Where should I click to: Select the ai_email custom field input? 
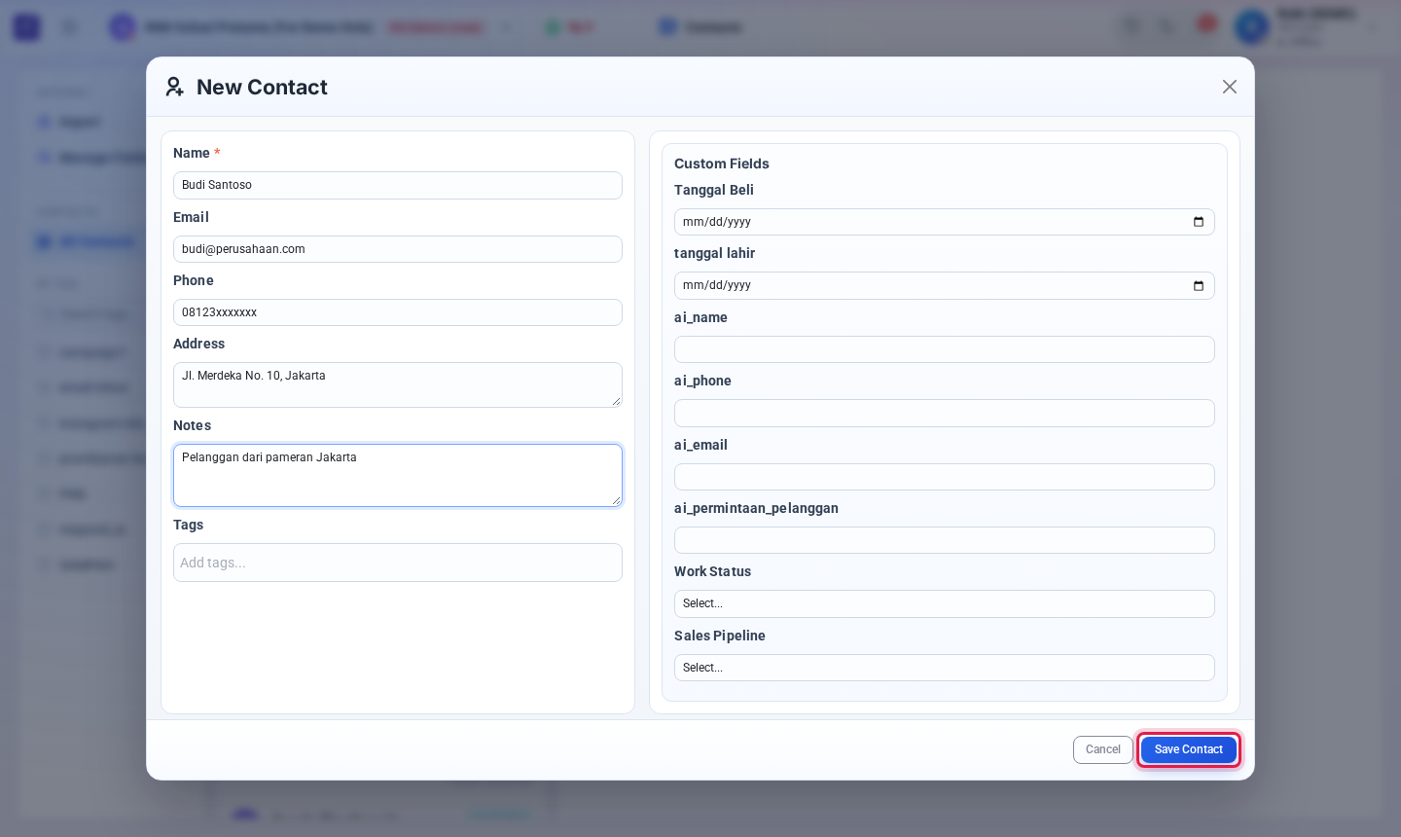(x=944, y=477)
